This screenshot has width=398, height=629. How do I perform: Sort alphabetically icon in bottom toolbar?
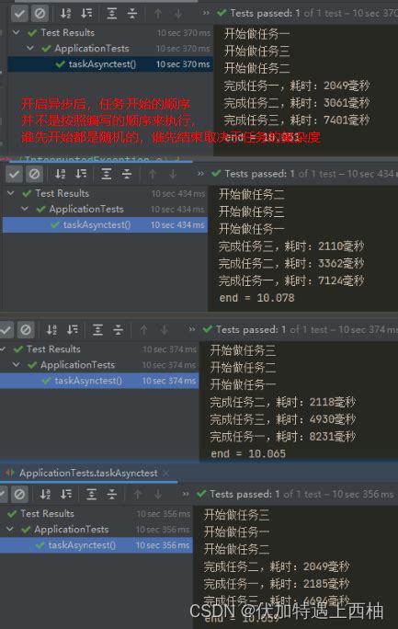coord(45,494)
